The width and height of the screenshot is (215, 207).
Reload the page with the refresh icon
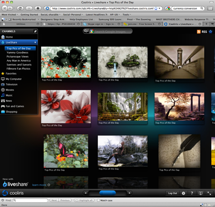[20, 8]
